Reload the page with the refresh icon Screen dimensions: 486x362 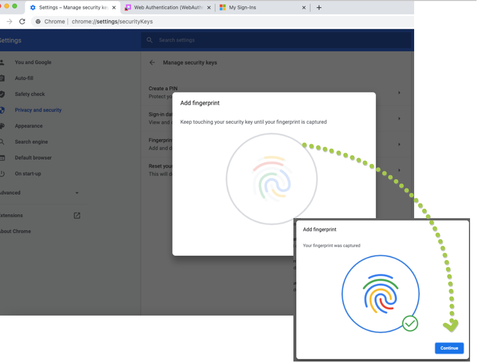[x=22, y=21]
